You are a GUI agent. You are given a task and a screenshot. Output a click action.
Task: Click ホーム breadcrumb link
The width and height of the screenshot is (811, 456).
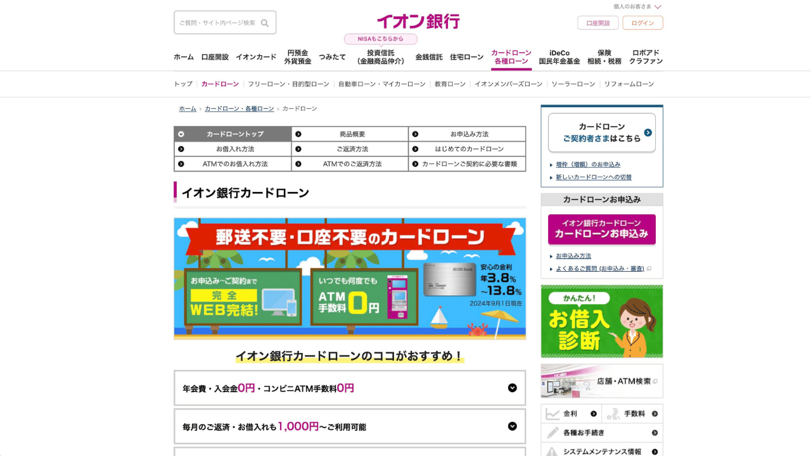pyautogui.click(x=188, y=109)
